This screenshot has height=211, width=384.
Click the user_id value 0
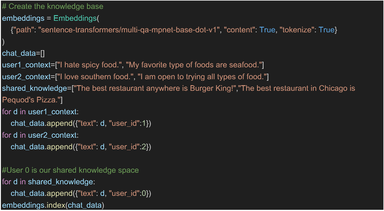point(144,193)
